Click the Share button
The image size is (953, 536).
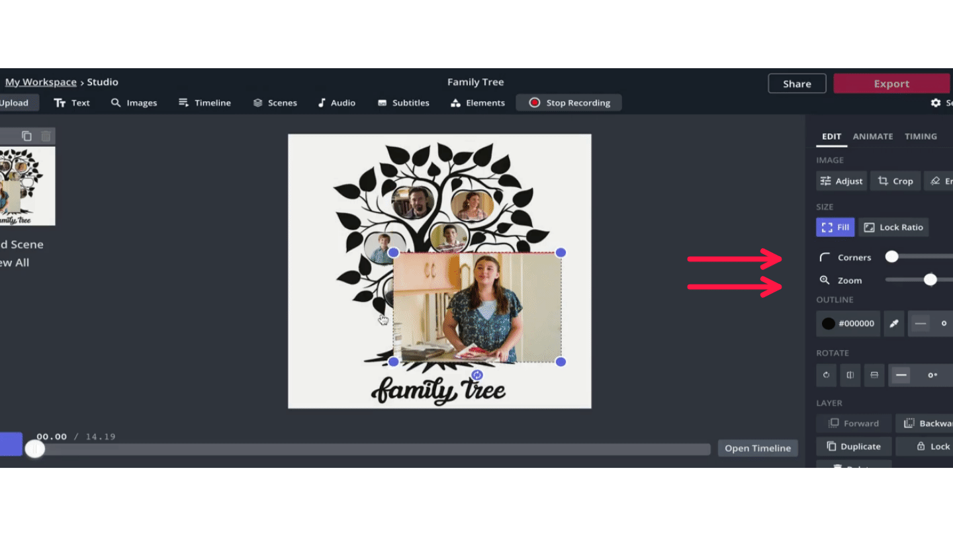point(797,83)
